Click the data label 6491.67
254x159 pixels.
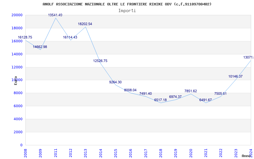coord(205,100)
